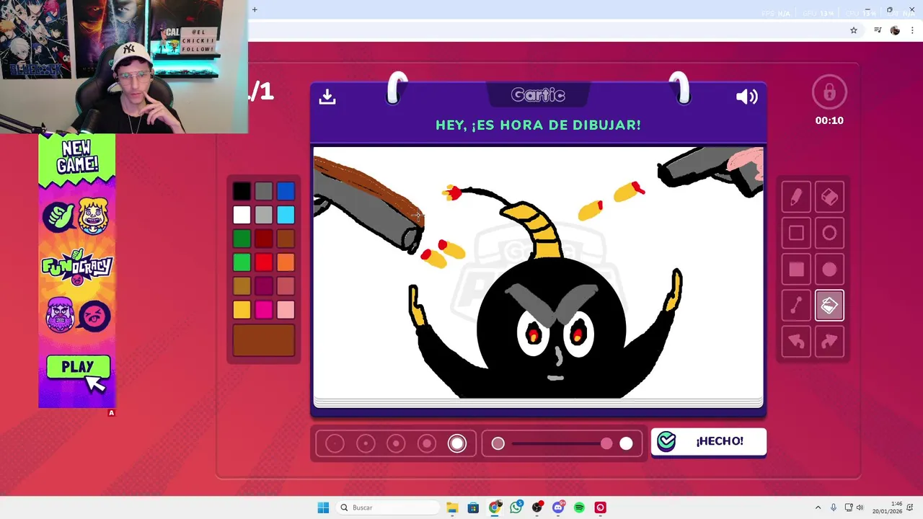Viewport: 923px width, 519px height.
Task: Pick the maroon color swatch
Action: [264, 286]
